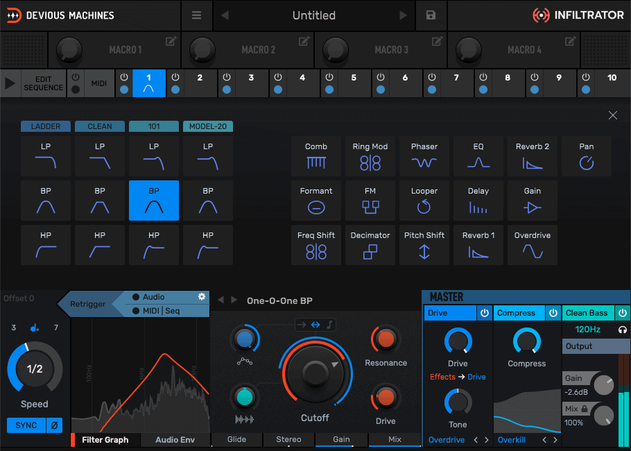The width and height of the screenshot is (631, 451).
Task: Select the Model-20 BP filter
Action: point(207,201)
